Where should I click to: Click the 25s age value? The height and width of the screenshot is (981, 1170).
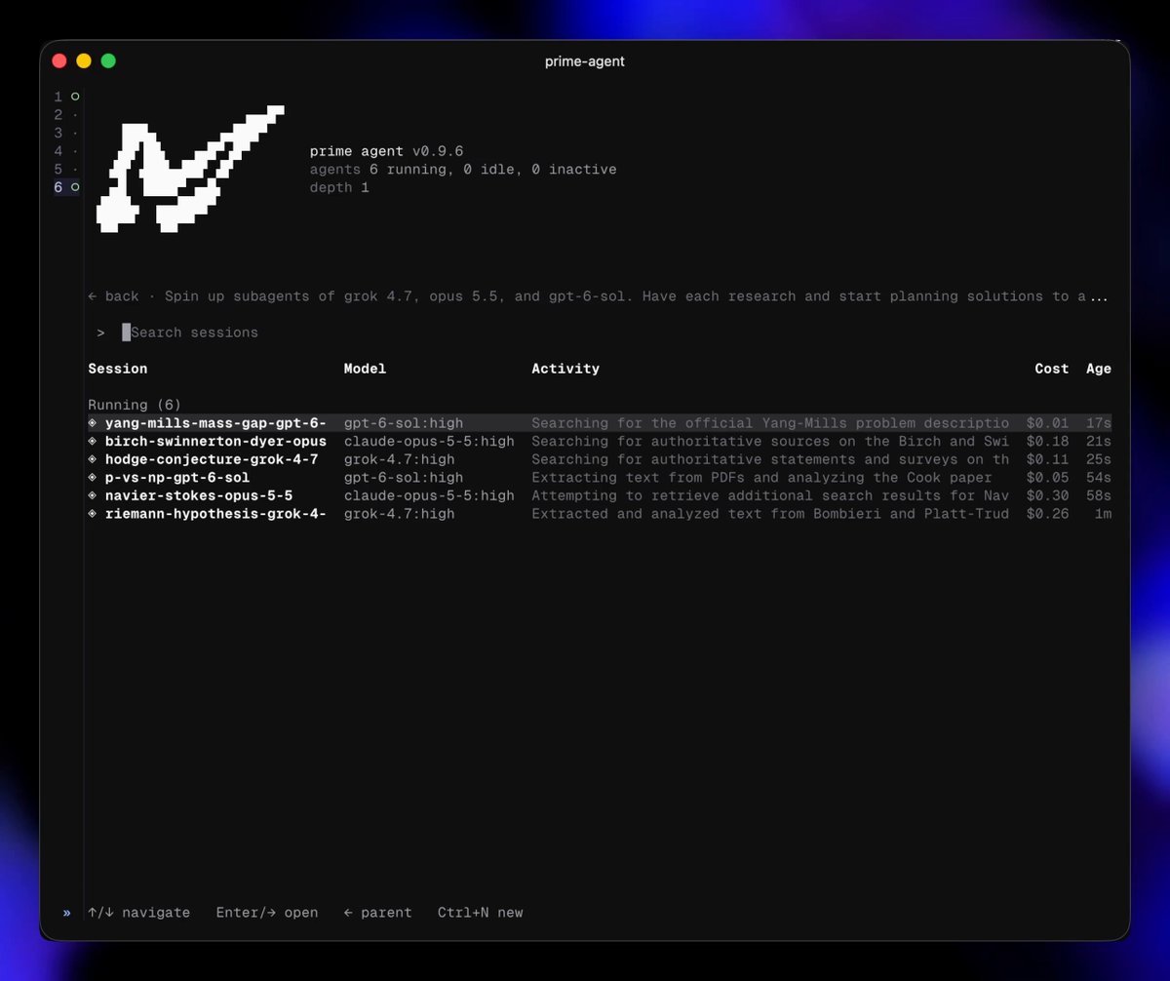click(1099, 459)
